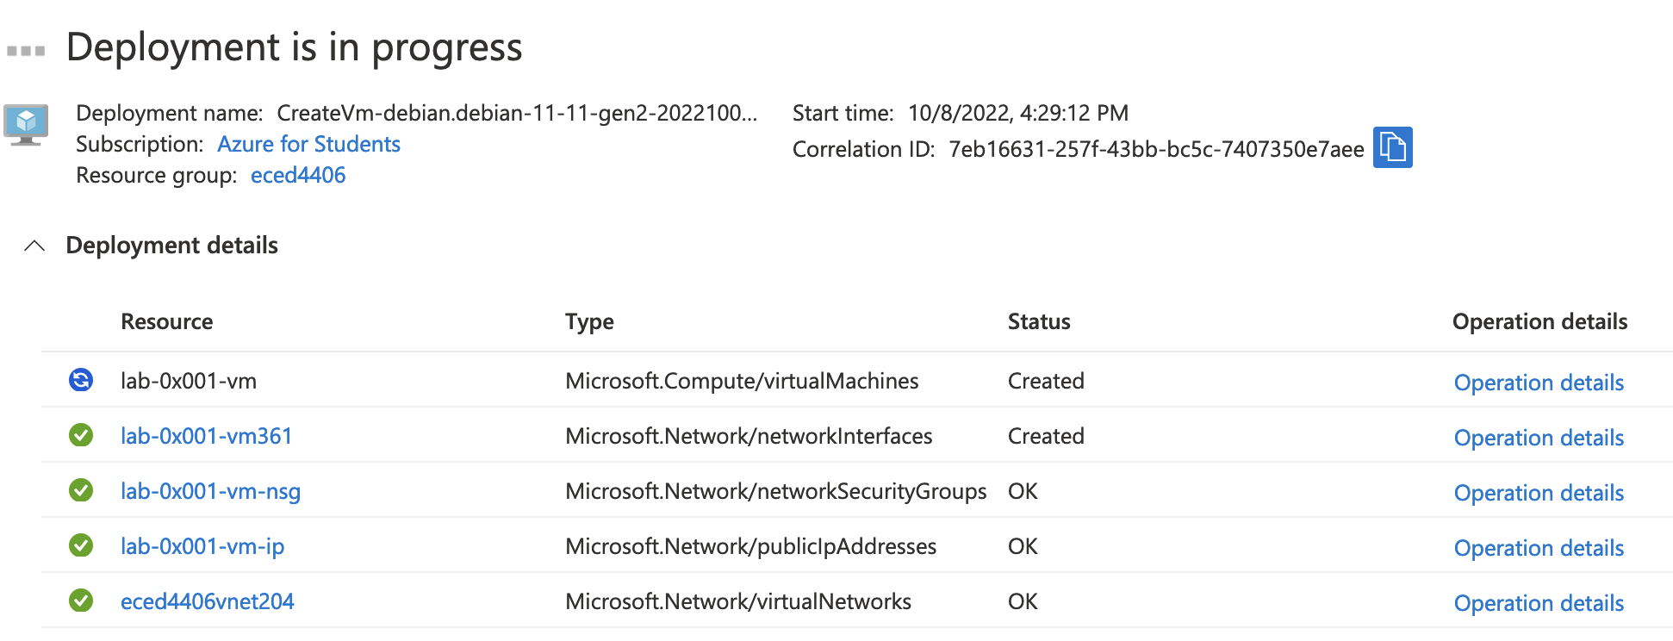Click the virtual machine deployment icon

point(26,125)
